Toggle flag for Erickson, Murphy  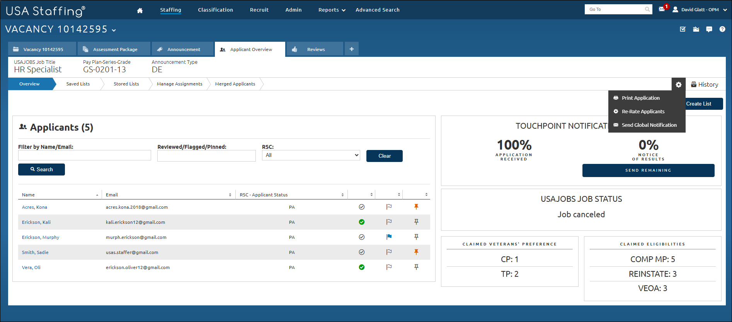pos(389,237)
